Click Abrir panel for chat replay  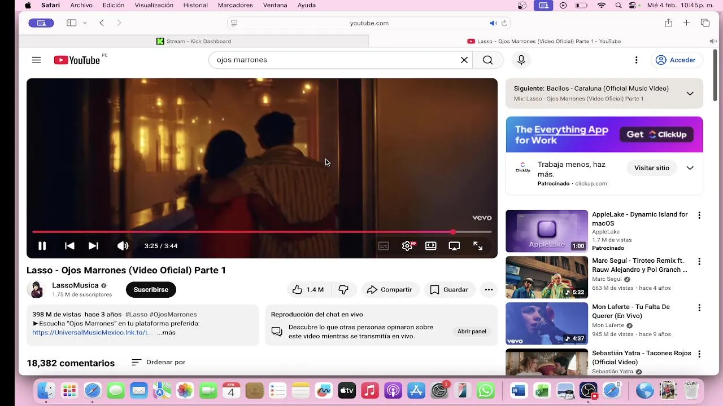pyautogui.click(x=472, y=332)
